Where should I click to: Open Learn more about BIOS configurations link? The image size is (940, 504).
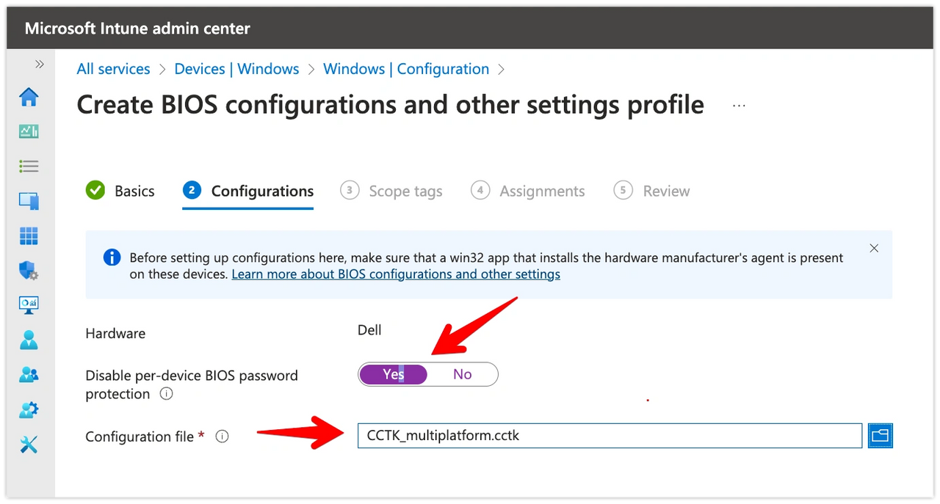click(x=396, y=274)
